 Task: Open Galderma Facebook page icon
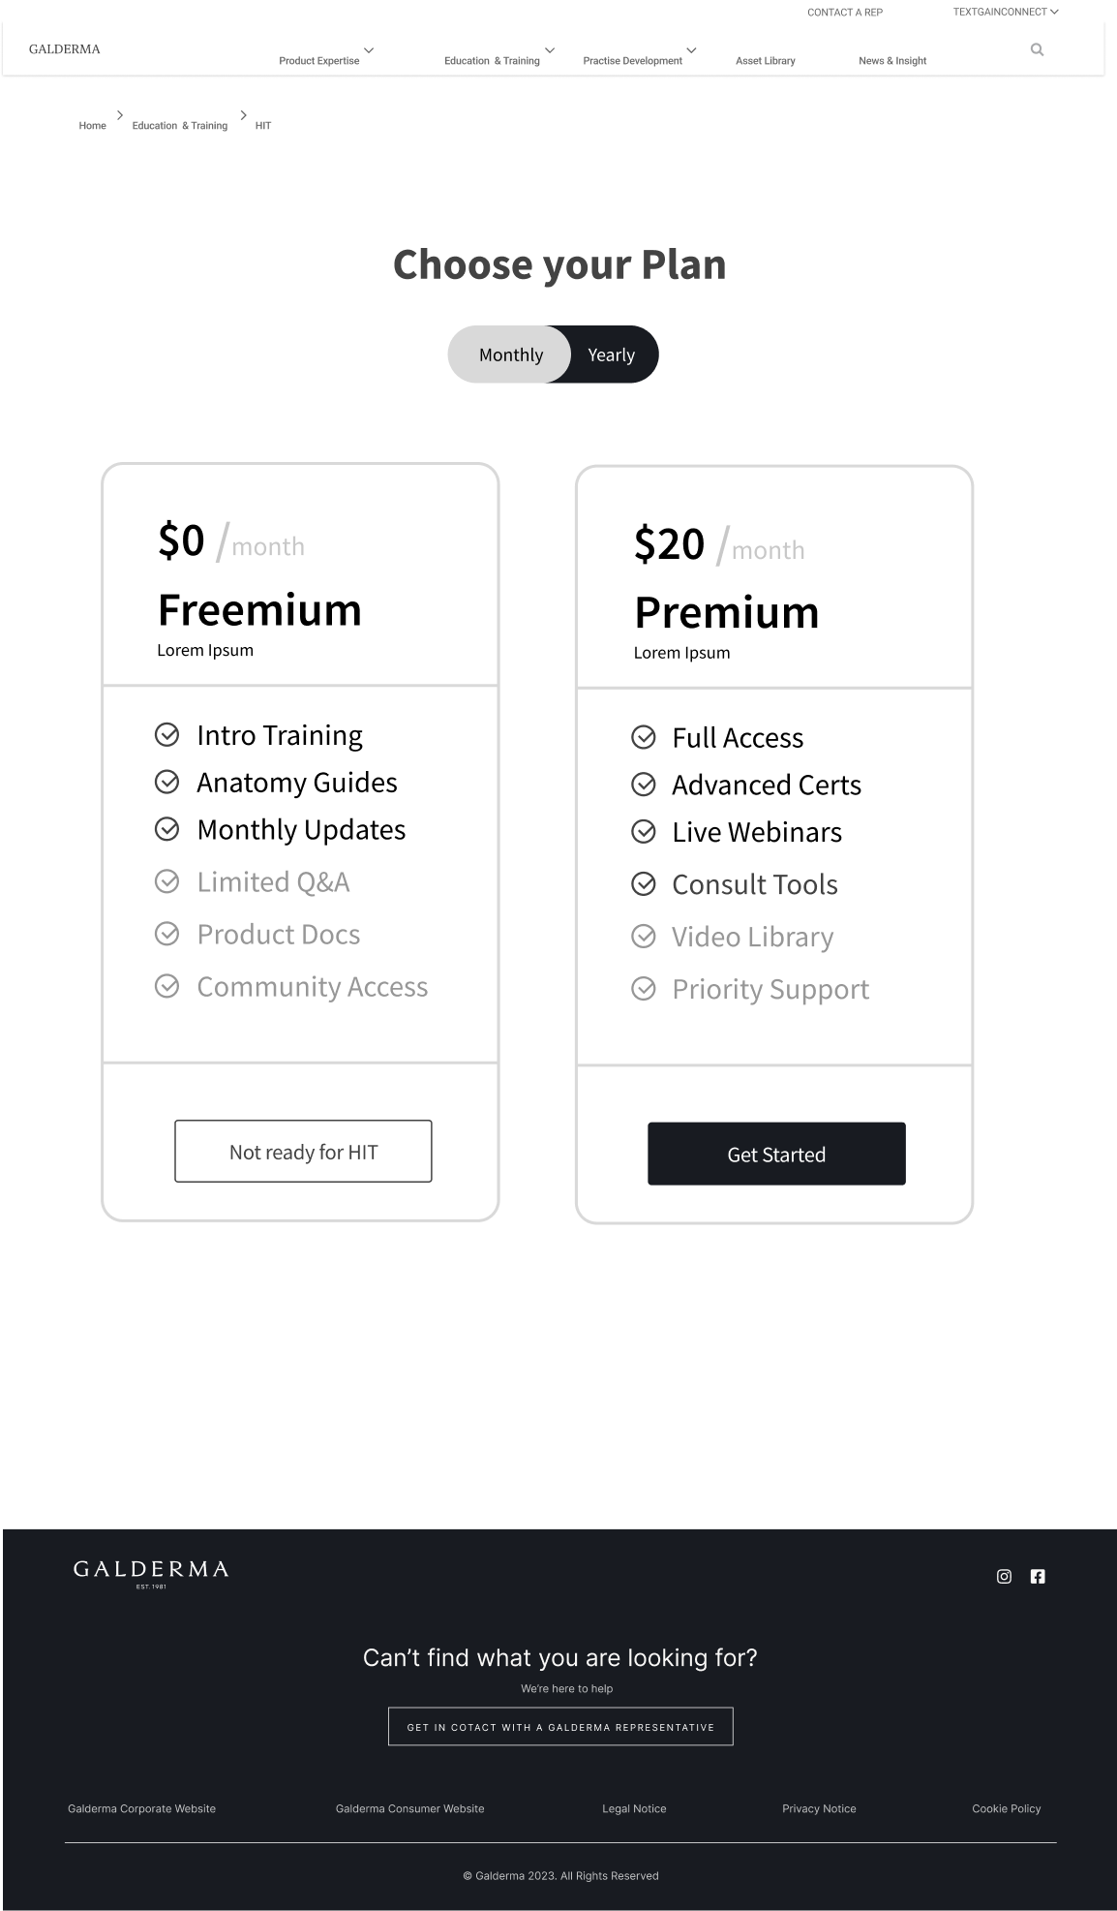(1038, 1576)
